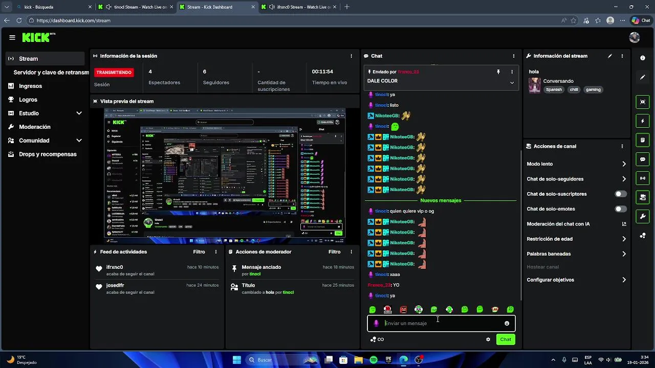
Task: Open Configurar objetivos options arrow
Action: (x=624, y=280)
